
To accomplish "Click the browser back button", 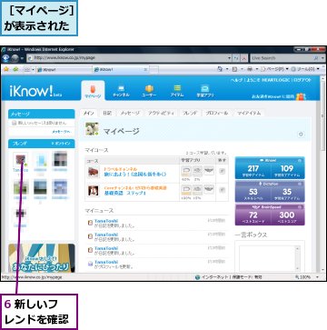I will 5,58.
